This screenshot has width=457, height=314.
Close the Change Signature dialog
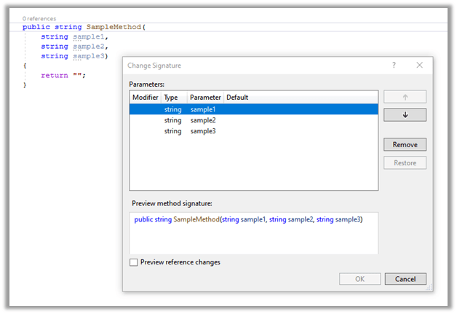[419, 65]
